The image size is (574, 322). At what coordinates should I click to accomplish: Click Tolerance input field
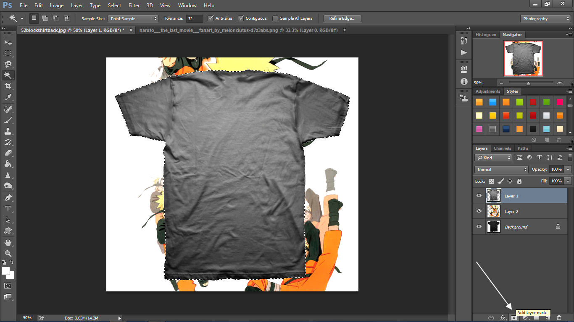click(x=195, y=18)
